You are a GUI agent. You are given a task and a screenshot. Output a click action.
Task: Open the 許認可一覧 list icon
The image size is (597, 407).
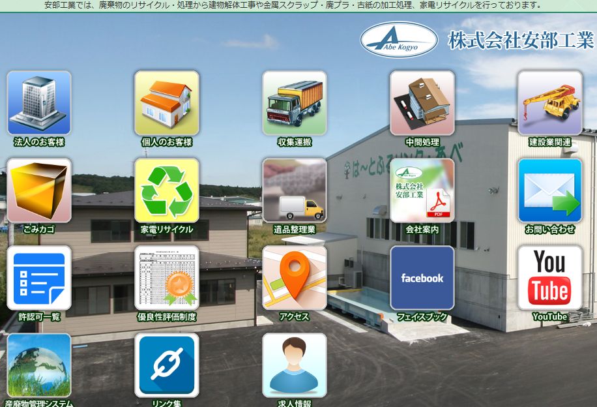pyautogui.click(x=39, y=278)
